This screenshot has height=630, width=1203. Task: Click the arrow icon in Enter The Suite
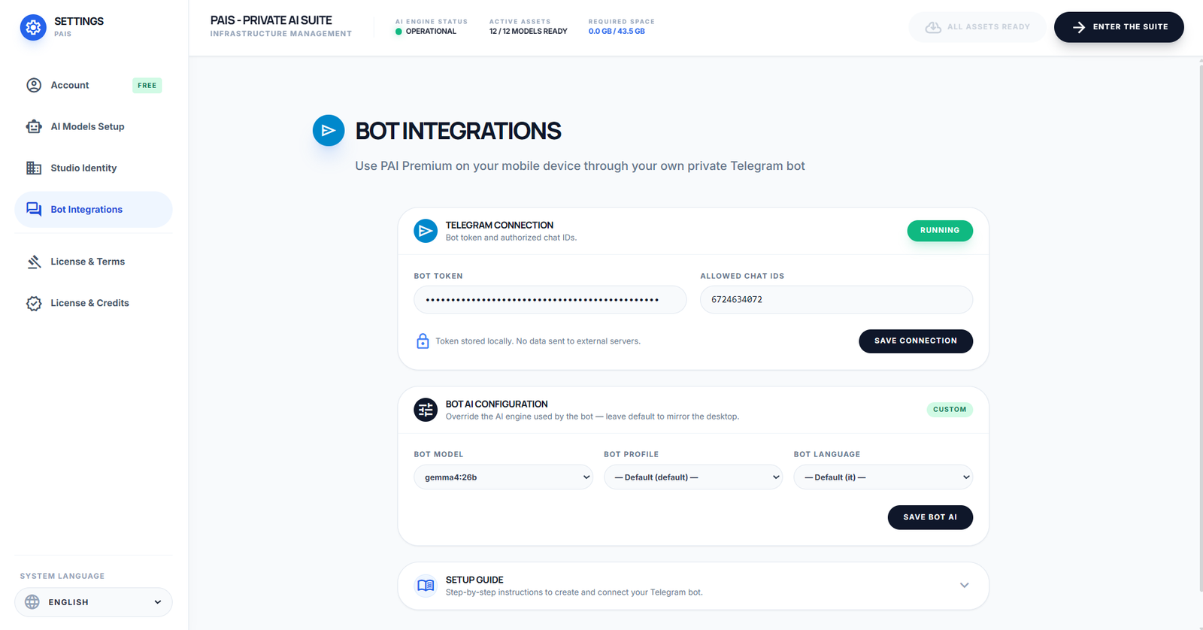(1079, 27)
